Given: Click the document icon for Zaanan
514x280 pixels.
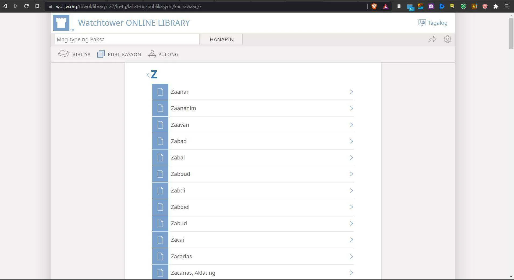Looking at the screenshot, I should click(x=160, y=92).
